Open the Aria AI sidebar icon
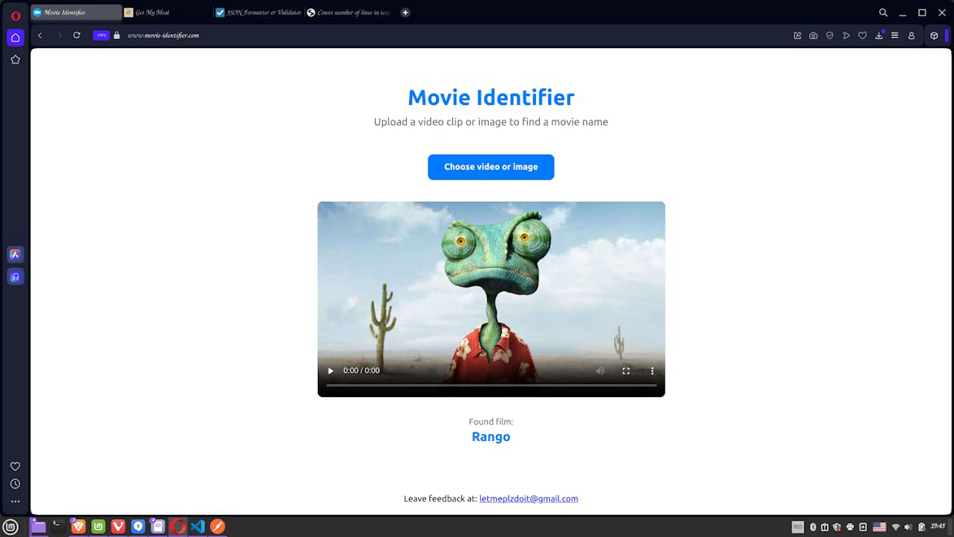 coord(15,254)
